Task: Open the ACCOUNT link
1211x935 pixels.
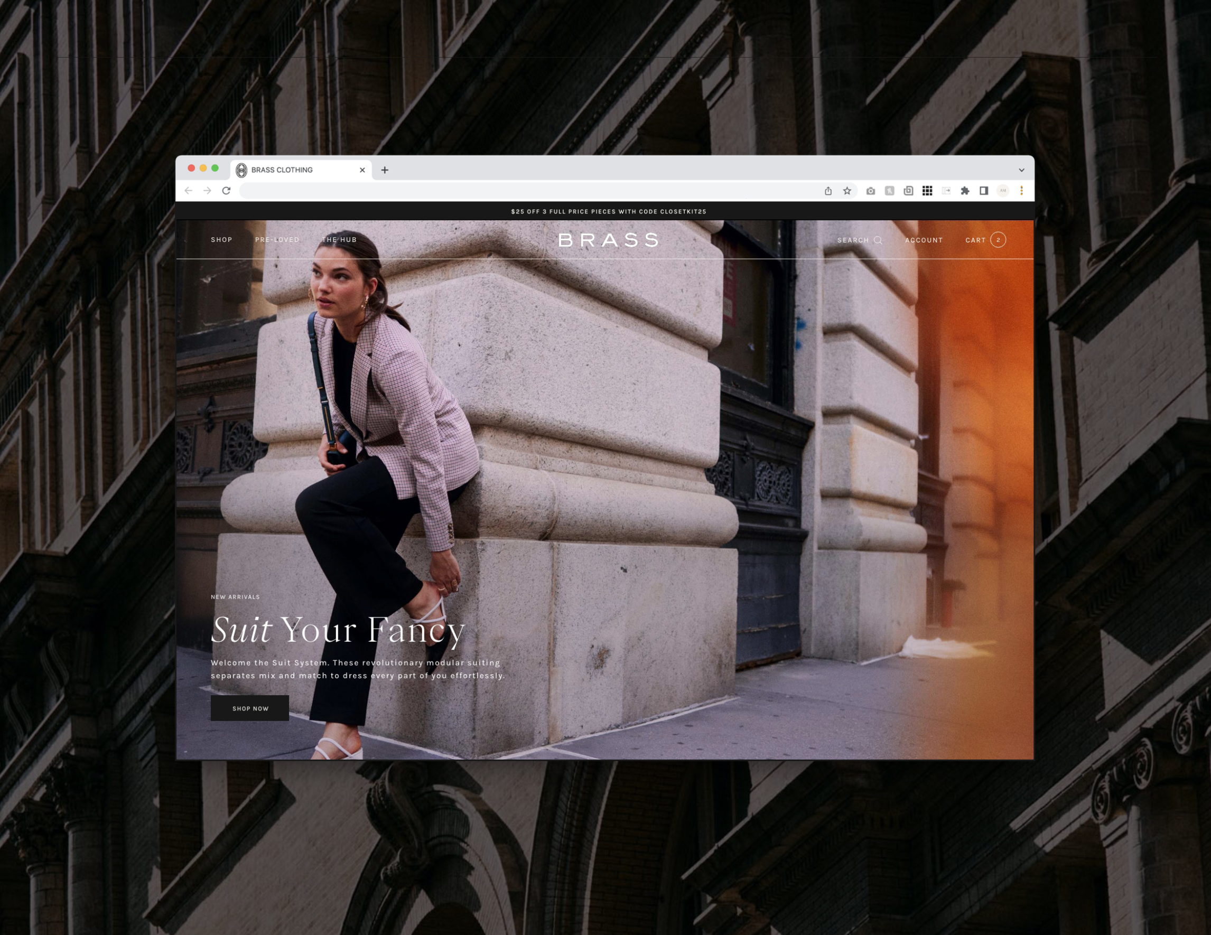Action: pyautogui.click(x=924, y=240)
